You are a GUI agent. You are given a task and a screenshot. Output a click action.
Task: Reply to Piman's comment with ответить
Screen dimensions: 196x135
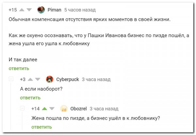[x=19, y=68]
